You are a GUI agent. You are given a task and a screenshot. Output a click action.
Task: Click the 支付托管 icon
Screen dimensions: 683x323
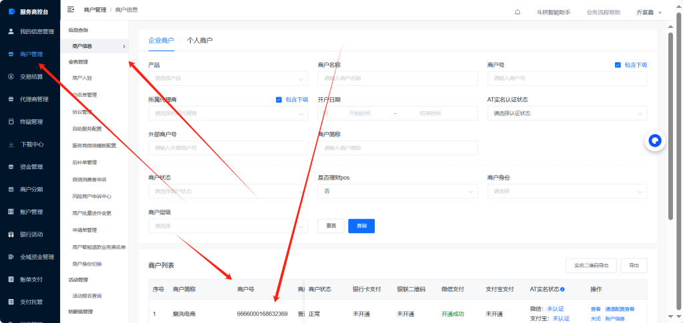[x=11, y=302]
